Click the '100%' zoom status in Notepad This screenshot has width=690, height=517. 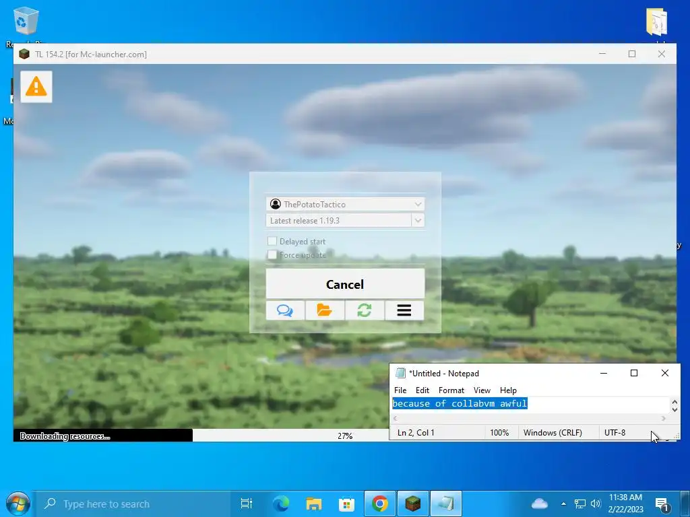(x=499, y=433)
